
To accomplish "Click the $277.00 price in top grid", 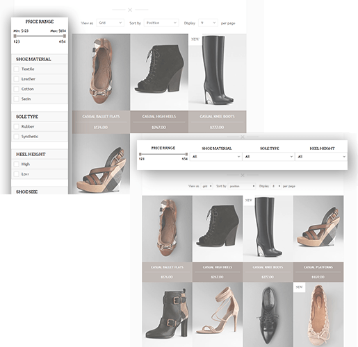I will tap(217, 127).
